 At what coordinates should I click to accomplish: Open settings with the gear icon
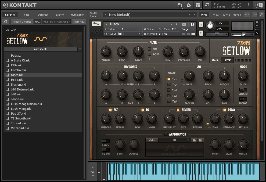(189, 5)
